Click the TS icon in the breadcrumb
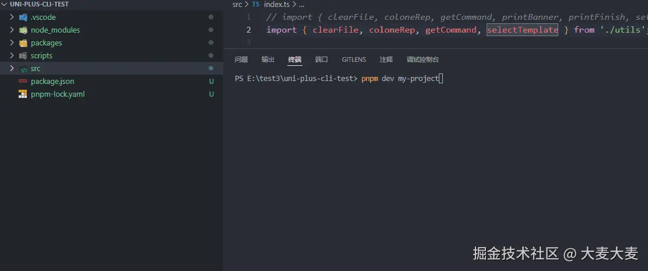The height and width of the screenshot is (271, 648). 256,5
